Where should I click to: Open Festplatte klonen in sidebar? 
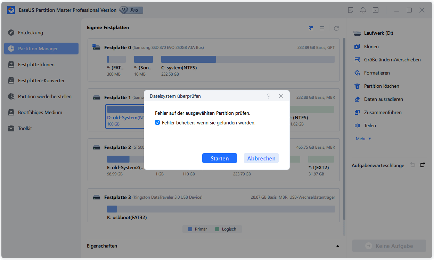[41, 64]
